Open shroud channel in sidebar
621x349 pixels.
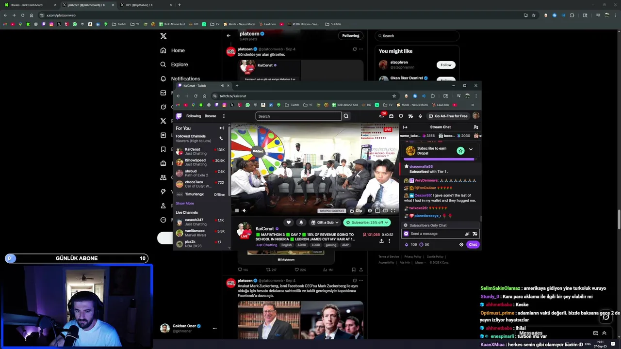point(200,173)
